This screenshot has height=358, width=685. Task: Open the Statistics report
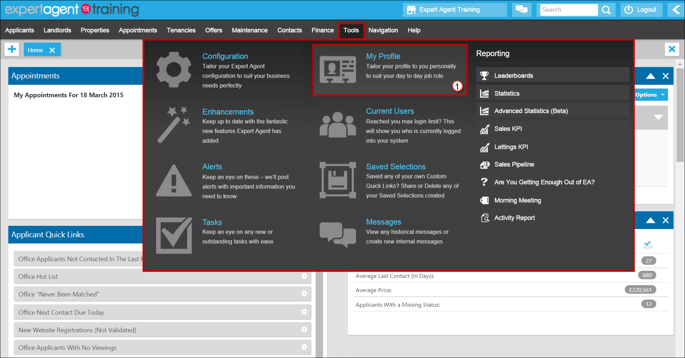click(x=552, y=93)
